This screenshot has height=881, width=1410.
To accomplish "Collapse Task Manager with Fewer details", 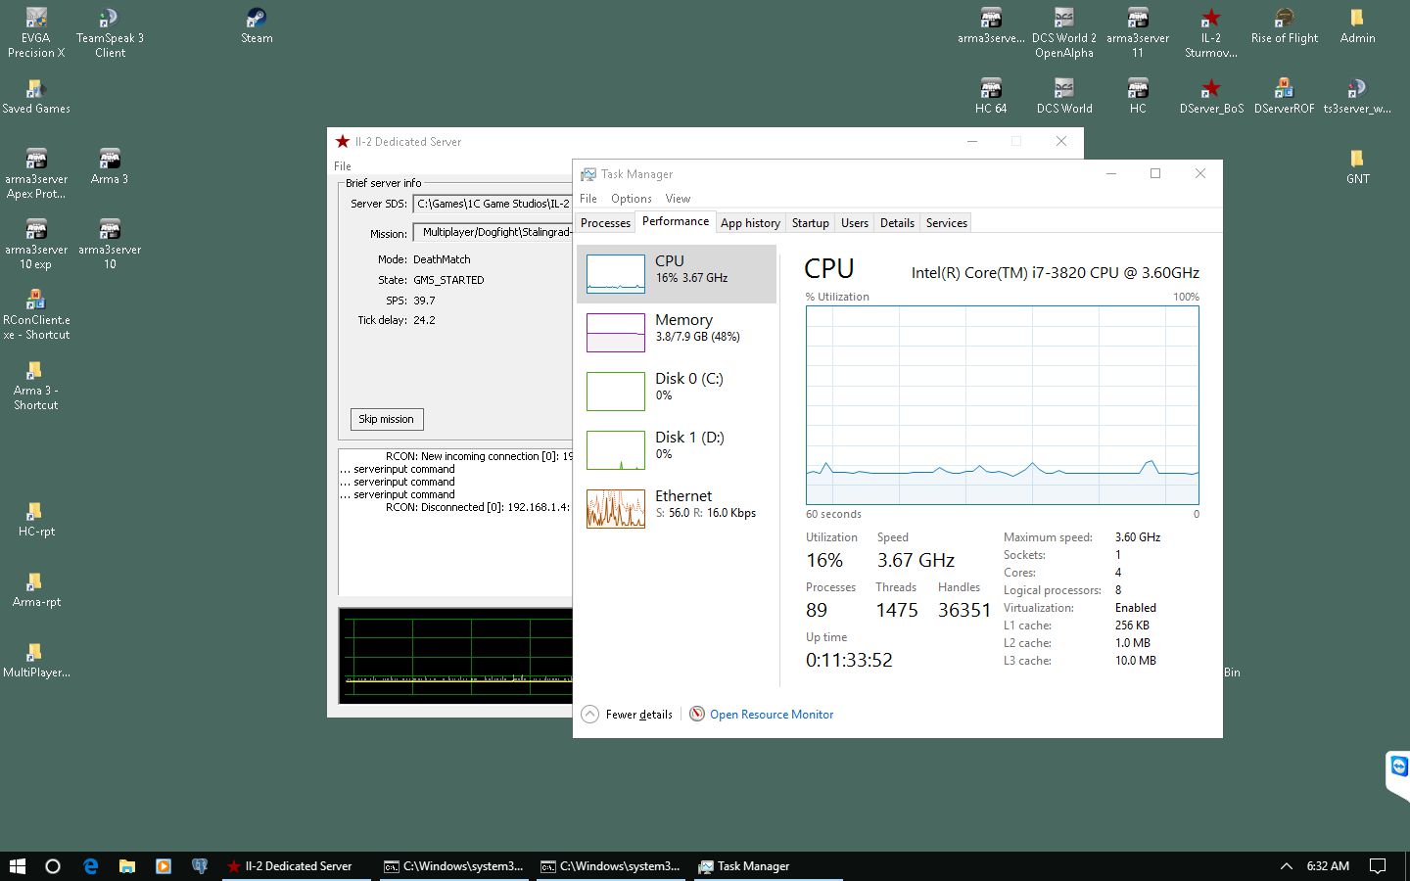I will click(628, 715).
